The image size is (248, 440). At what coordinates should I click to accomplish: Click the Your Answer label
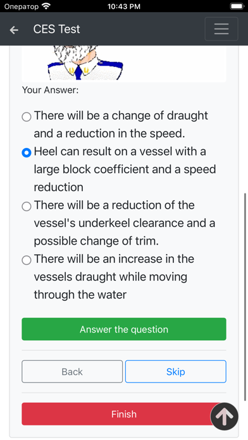pos(50,90)
